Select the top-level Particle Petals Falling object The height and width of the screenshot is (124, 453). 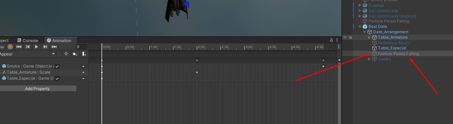point(389,21)
